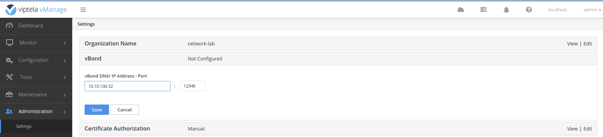
Task: Open the help question mark icon
Action: (529, 10)
